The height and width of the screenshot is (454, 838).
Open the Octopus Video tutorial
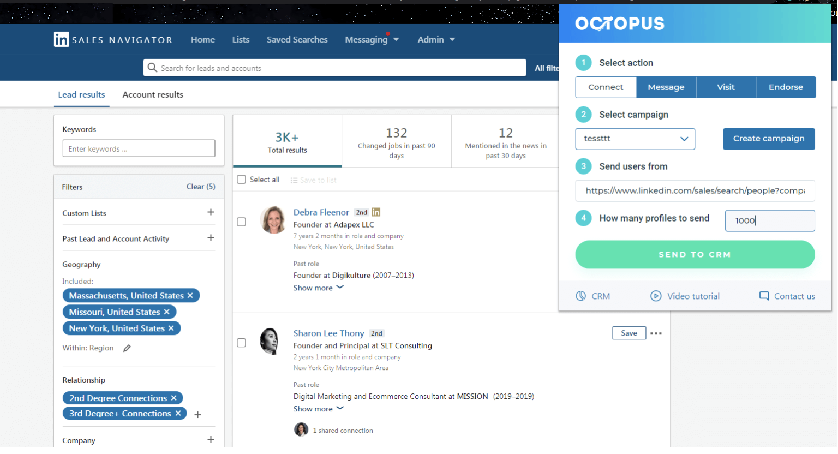pyautogui.click(x=685, y=296)
